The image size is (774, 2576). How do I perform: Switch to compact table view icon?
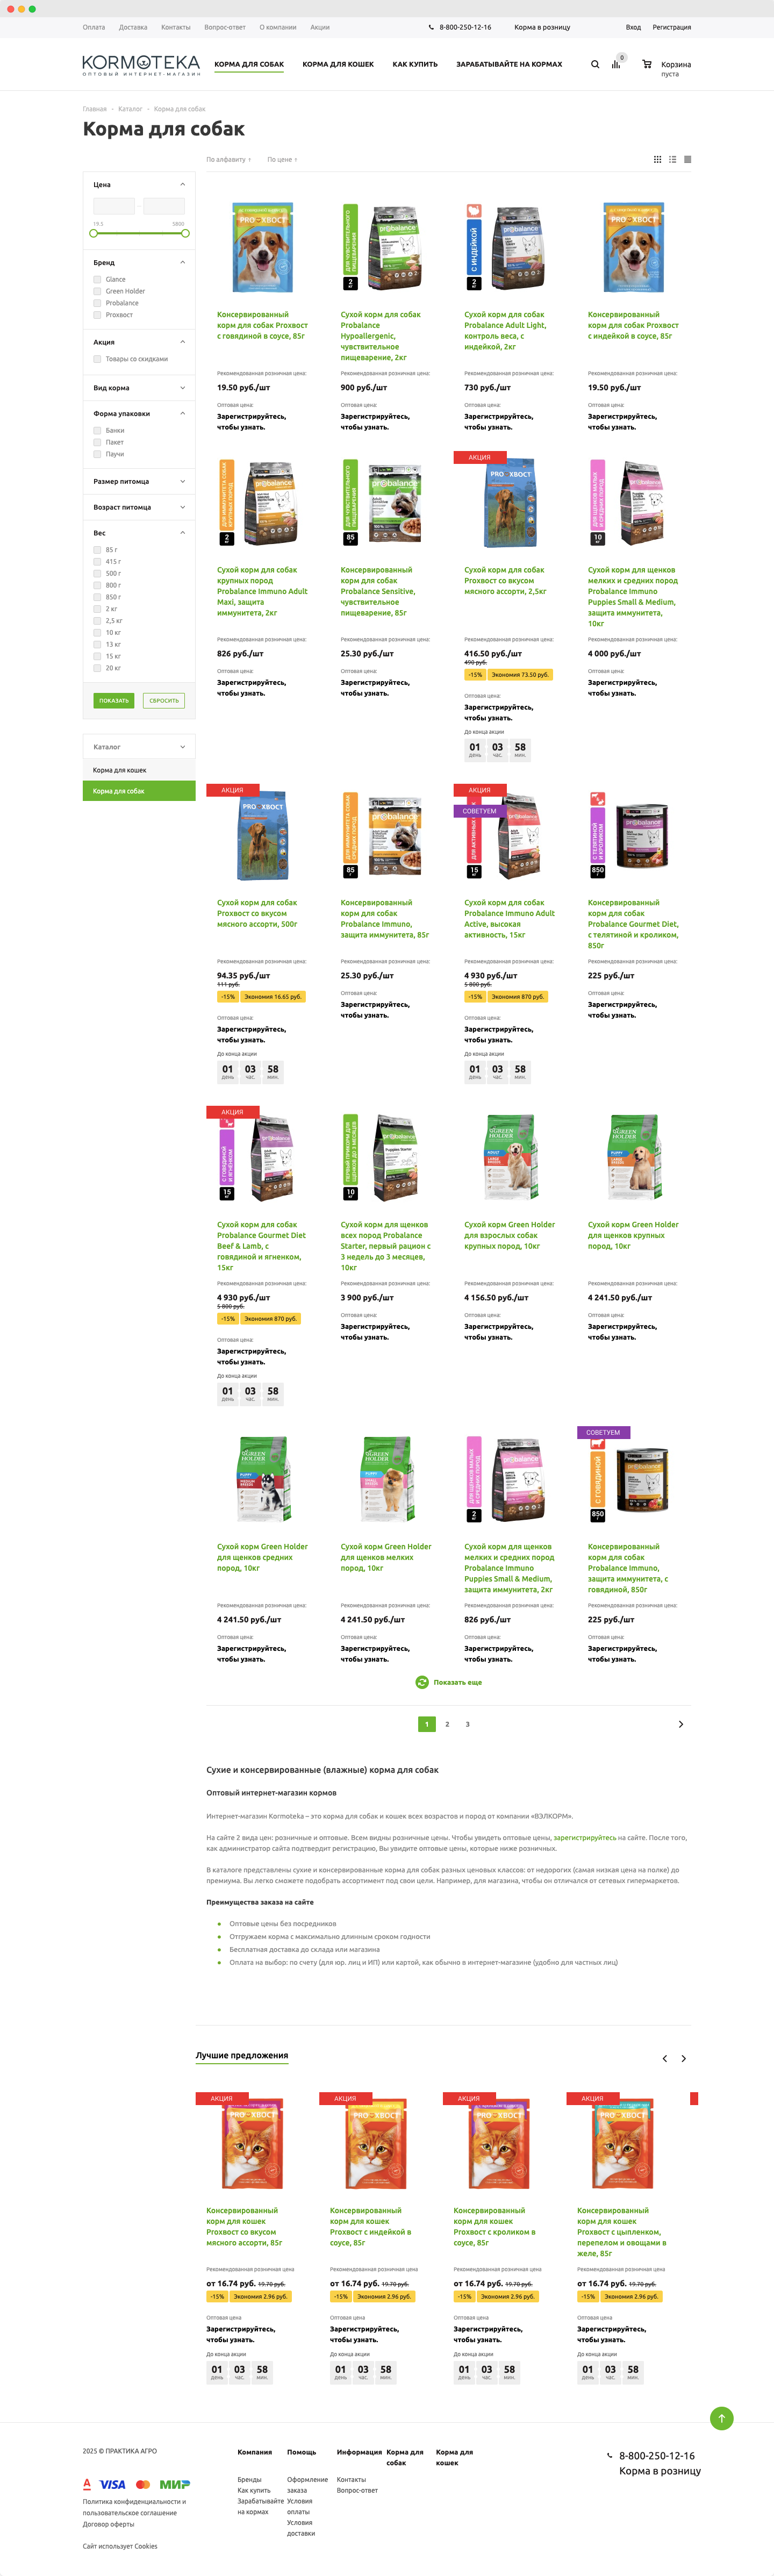(687, 159)
